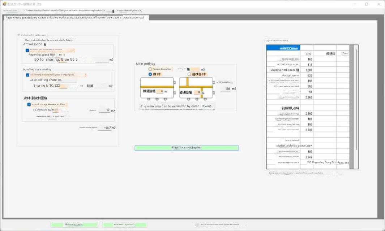Choose the horizontal single-passage radio option
Image resolution: width=385 pixels, height=231 pixels.
point(150,74)
